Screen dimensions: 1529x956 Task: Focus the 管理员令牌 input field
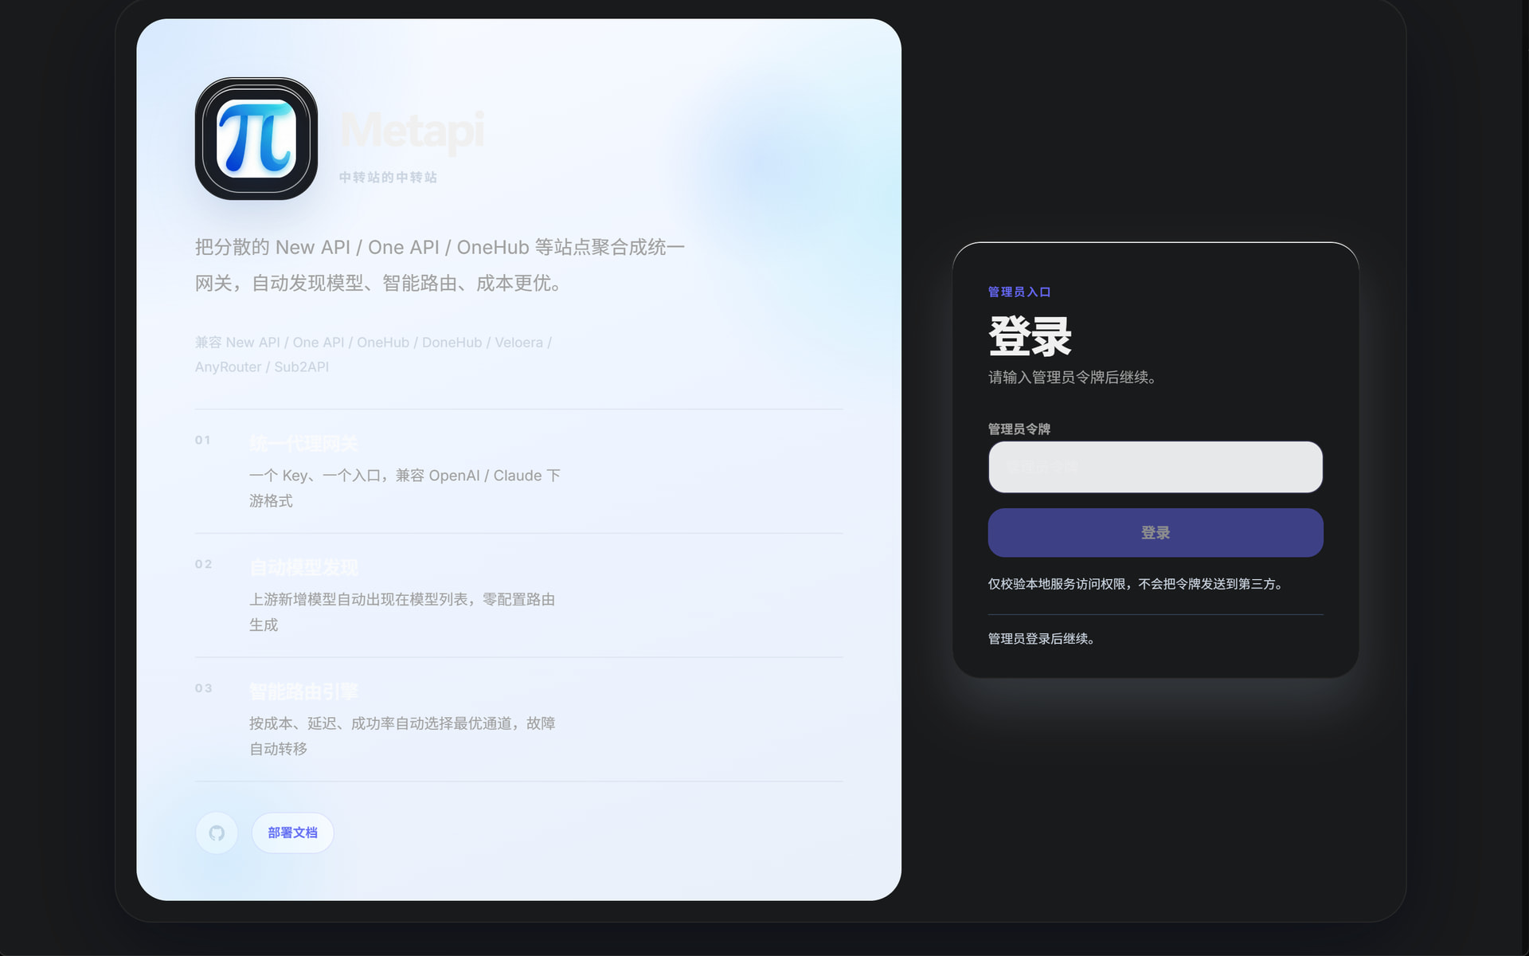tap(1156, 467)
